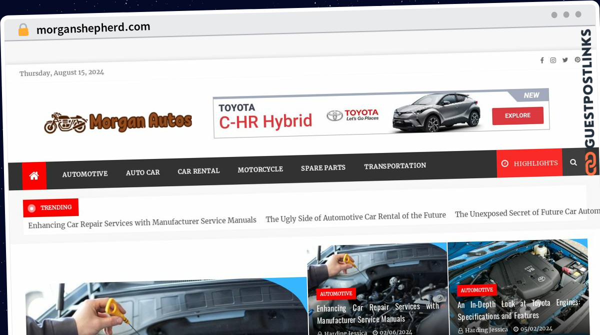Click Automotive tag on the car repair card
This screenshot has width=600, height=335.
click(x=336, y=294)
